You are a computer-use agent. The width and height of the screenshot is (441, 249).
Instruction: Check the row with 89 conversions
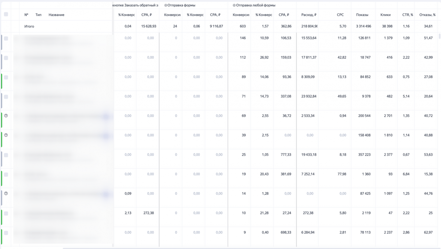pos(6,77)
